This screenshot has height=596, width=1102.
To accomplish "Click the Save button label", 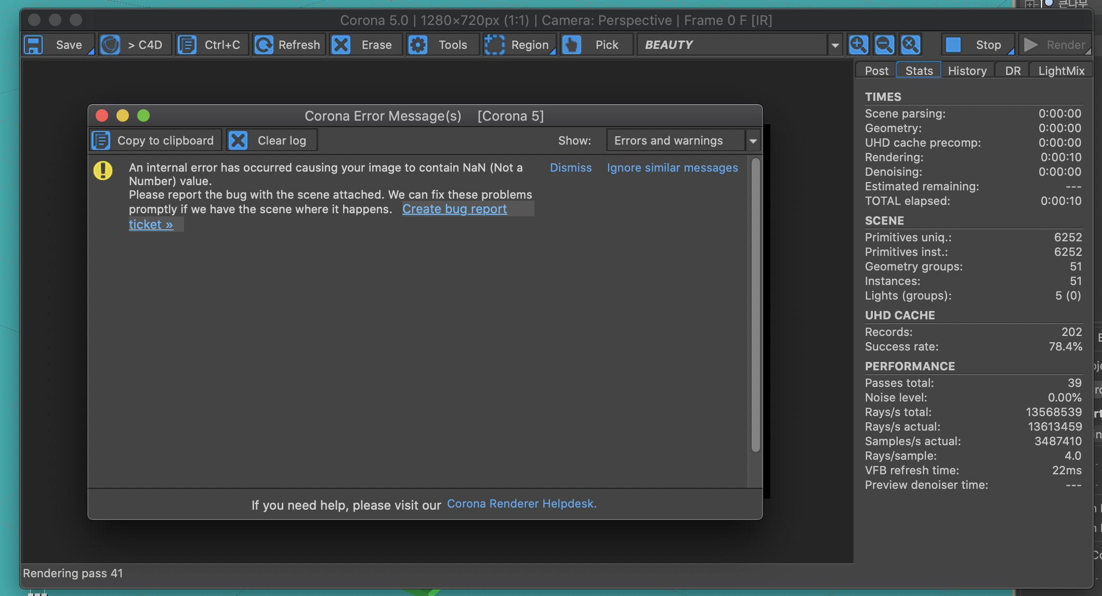I will pos(69,45).
